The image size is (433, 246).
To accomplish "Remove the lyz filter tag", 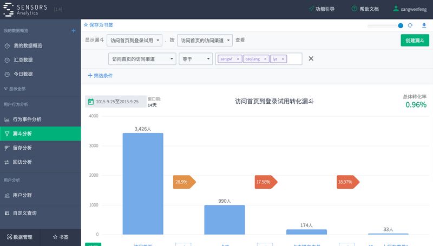I will tap(283, 59).
